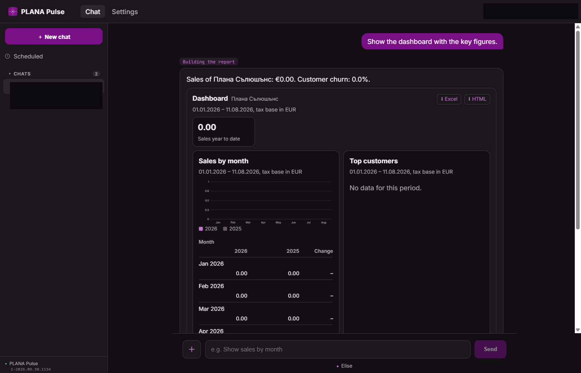Click the Building the report status tag
The image size is (581, 373).
click(x=209, y=62)
